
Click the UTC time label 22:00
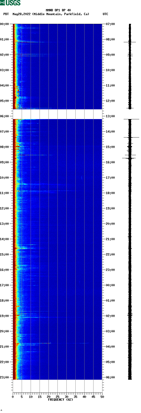(x=110, y=255)
